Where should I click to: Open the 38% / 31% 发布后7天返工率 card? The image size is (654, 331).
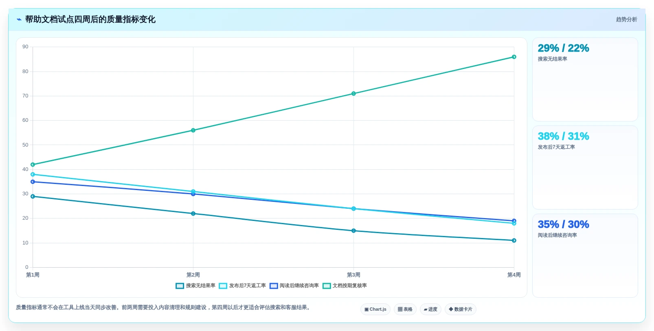coord(585,168)
